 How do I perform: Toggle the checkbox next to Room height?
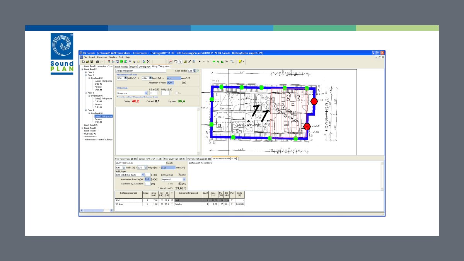198,71
